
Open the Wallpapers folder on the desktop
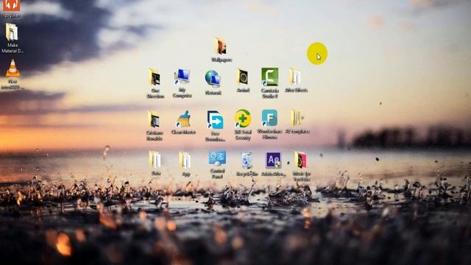[x=221, y=46]
